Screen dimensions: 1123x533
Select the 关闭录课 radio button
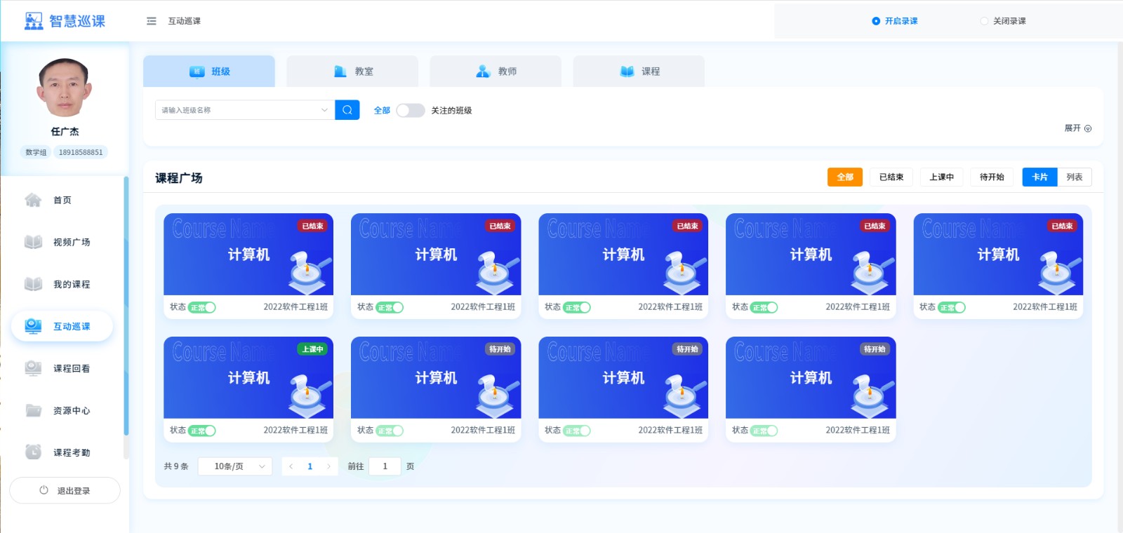(x=984, y=21)
